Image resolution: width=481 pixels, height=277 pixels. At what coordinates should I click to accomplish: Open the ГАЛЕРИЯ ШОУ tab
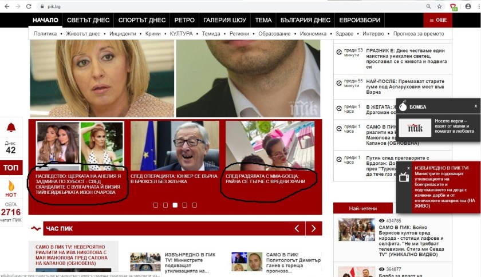tap(224, 20)
